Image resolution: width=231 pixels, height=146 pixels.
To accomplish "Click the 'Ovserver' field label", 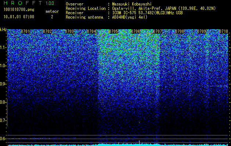I will point(75,4).
